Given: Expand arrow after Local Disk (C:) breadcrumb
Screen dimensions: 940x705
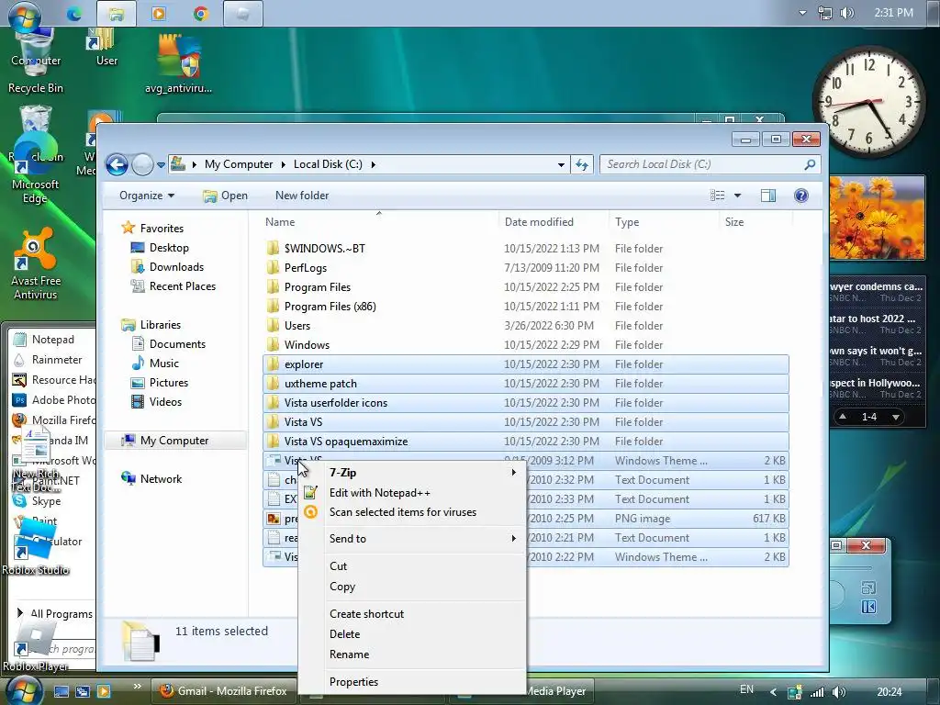Looking at the screenshot, I should 373,164.
